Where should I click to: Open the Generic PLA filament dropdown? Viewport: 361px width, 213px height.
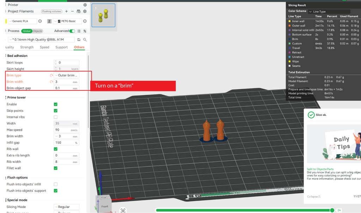(22, 21)
